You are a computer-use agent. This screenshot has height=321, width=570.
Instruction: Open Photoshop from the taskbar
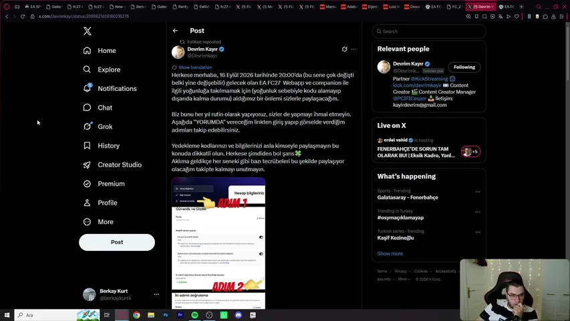click(166, 315)
